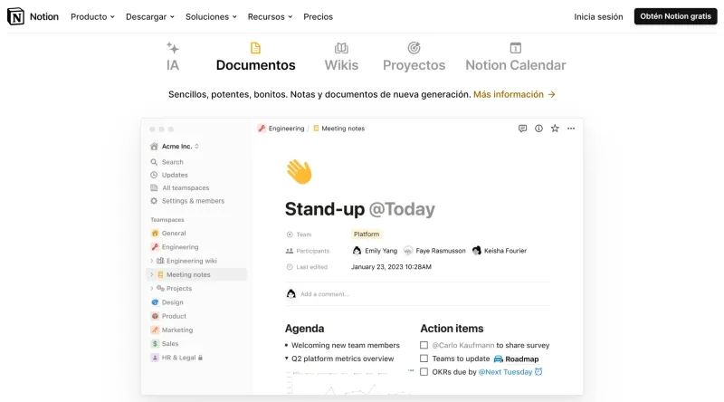Check the Teams to update Roadmap checkbox
This screenshot has width=724, height=402.
click(x=424, y=359)
